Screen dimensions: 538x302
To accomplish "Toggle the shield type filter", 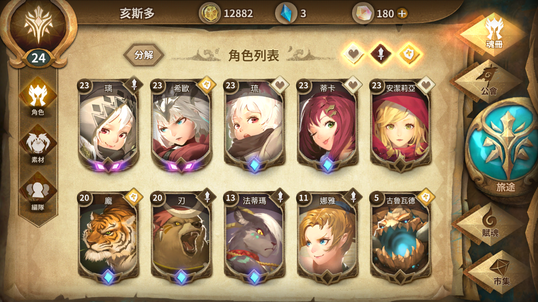I will coord(409,54).
